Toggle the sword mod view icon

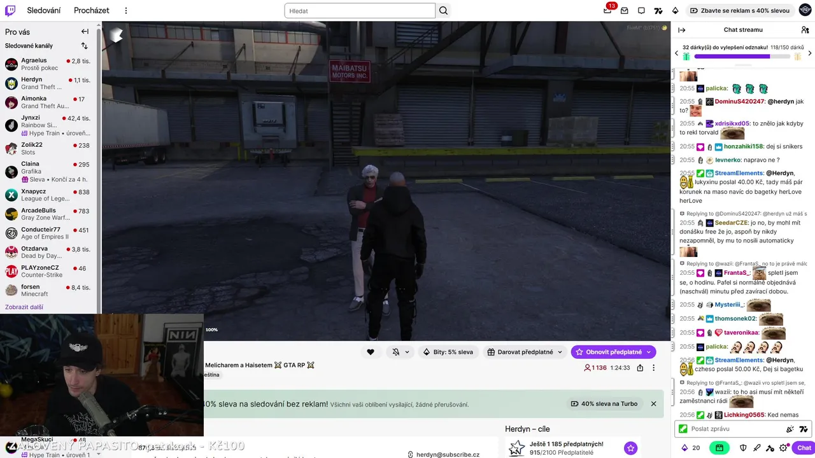click(x=757, y=448)
